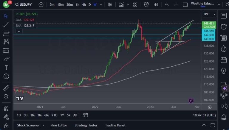Screen dimensions: 229x130
Task: Switch to 30m timeframe
Action: tap(70, 5)
